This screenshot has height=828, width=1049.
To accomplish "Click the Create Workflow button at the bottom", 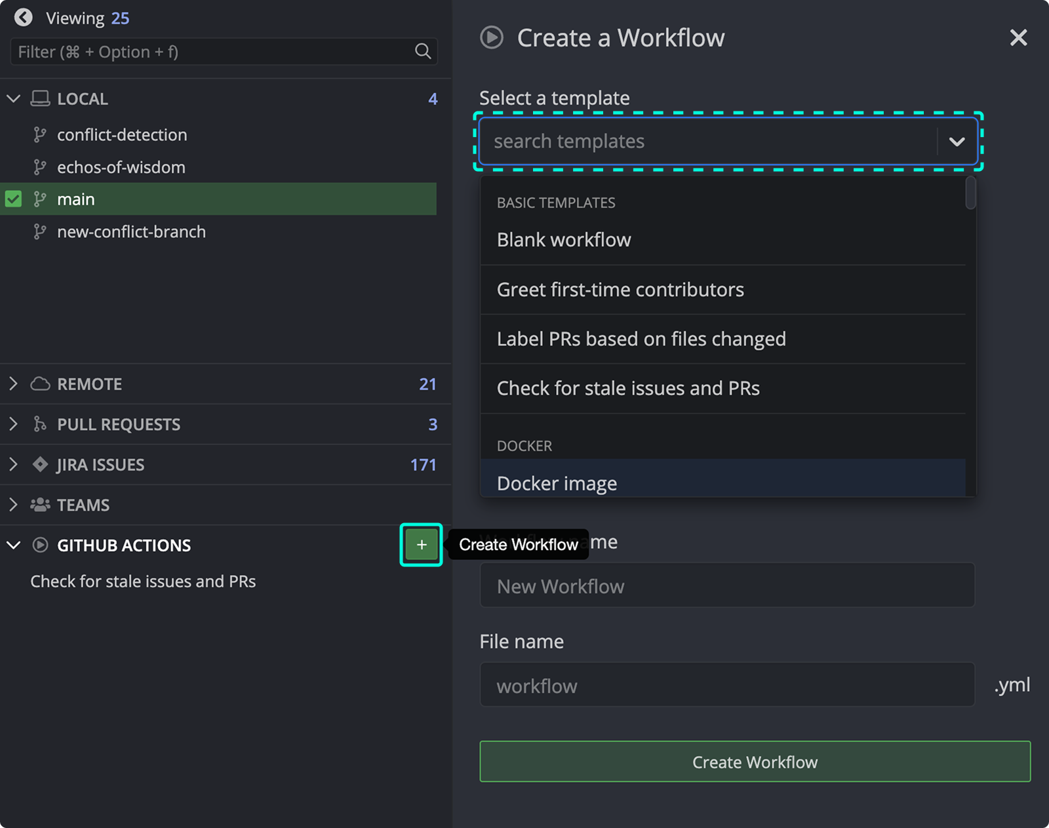I will click(x=755, y=762).
